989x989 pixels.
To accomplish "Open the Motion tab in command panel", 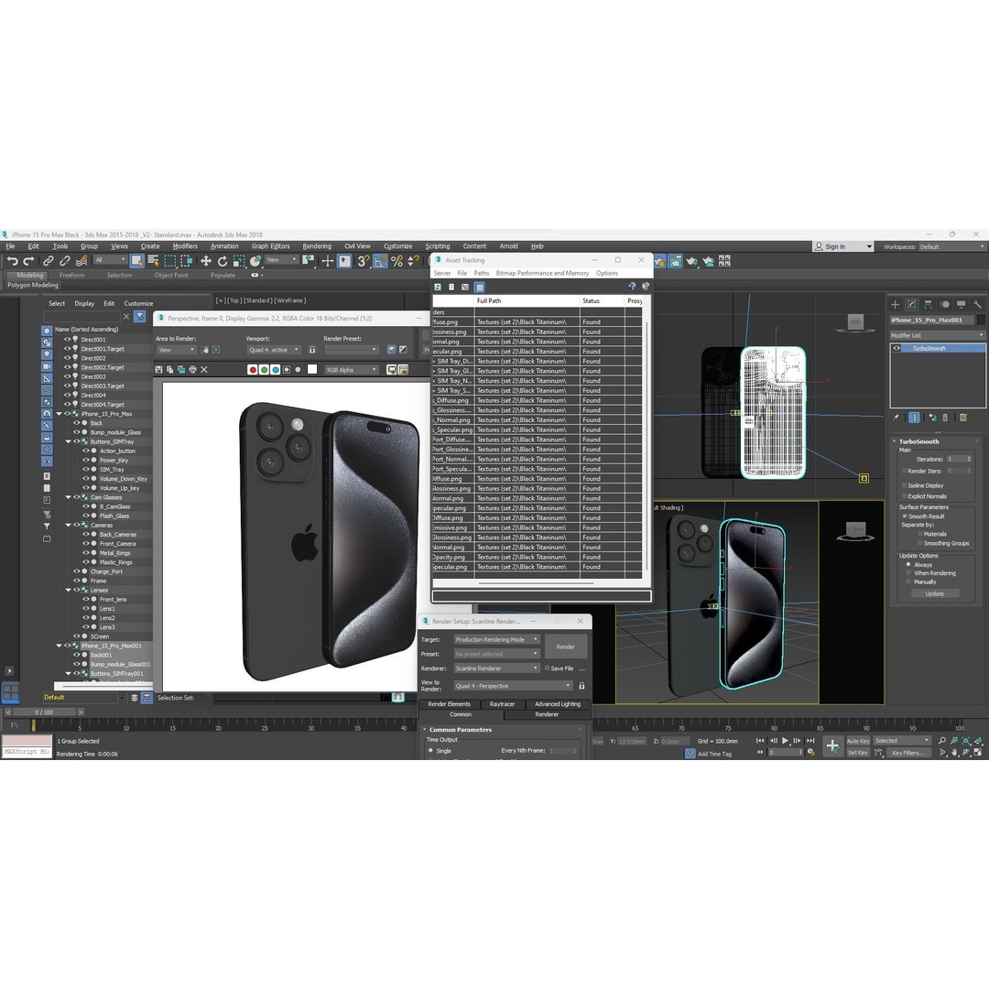I will point(945,304).
